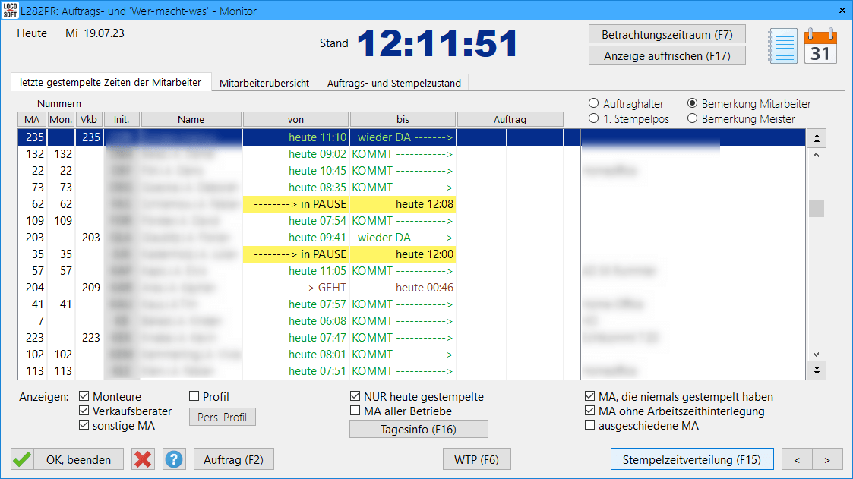Screen dimensions: 853x479
Task: Click the red X cancel icon
Action: click(143, 459)
